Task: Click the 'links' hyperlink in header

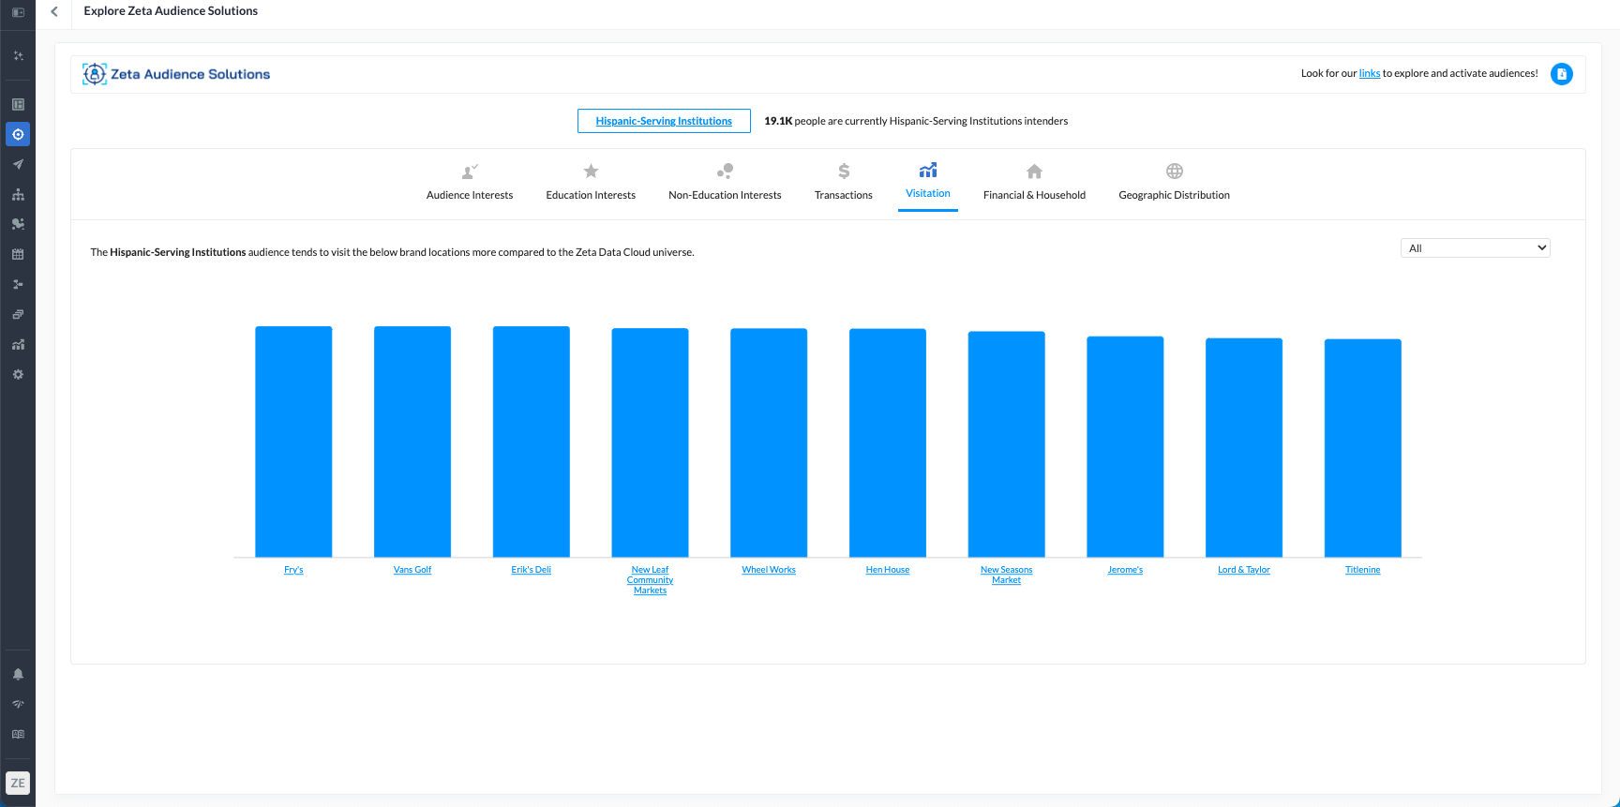Action: tap(1369, 73)
